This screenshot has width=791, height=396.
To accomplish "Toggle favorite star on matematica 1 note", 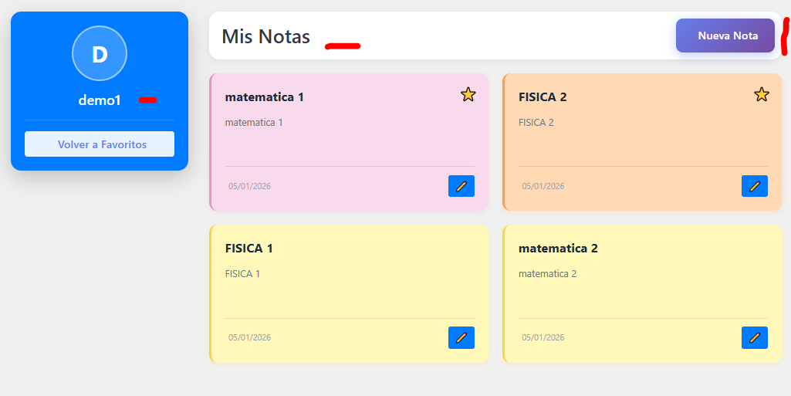I will (x=468, y=95).
